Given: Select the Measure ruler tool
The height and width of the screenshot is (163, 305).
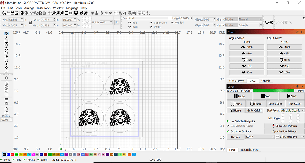Looking at the screenshot, I should click(x=7, y=72).
